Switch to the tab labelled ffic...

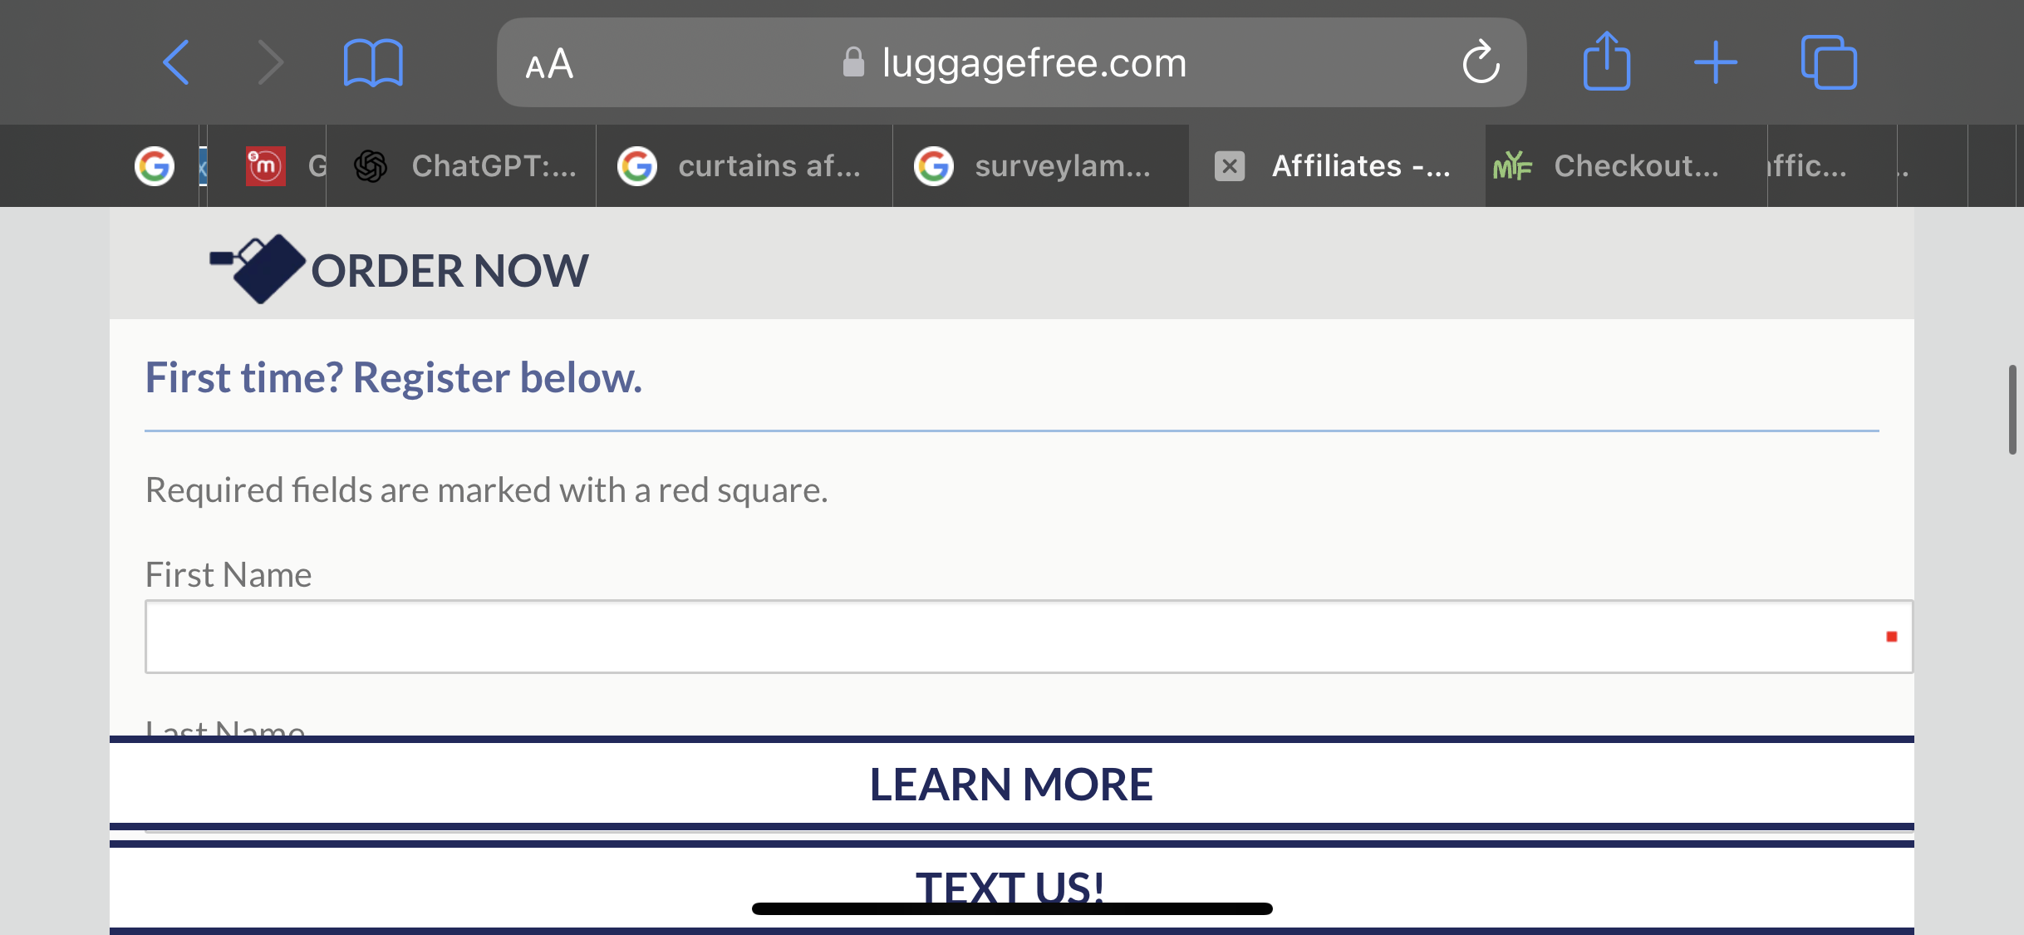pyautogui.click(x=1832, y=166)
